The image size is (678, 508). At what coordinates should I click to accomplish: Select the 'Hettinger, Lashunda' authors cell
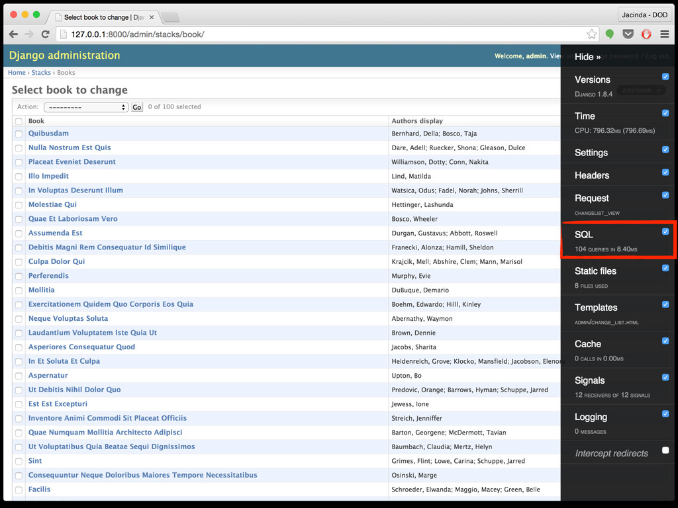[422, 205]
